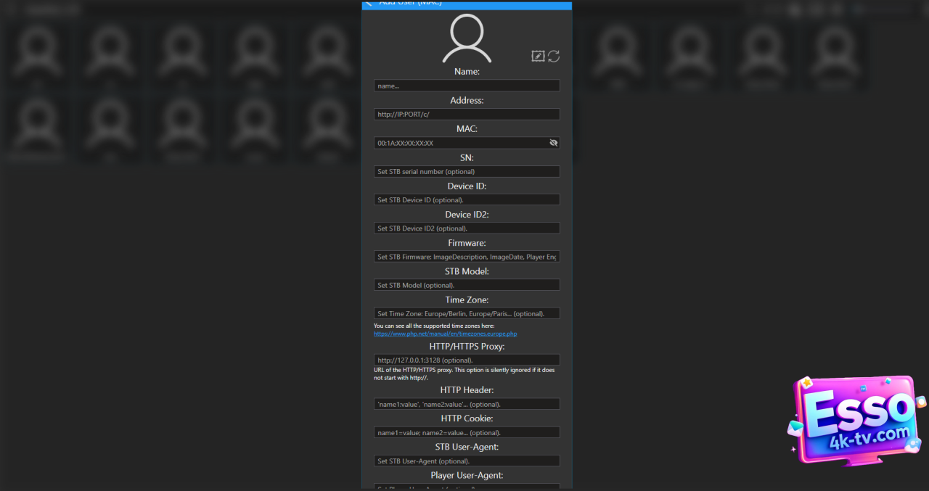Click into the Name input field
Screen dimensions: 929x491
click(467, 86)
